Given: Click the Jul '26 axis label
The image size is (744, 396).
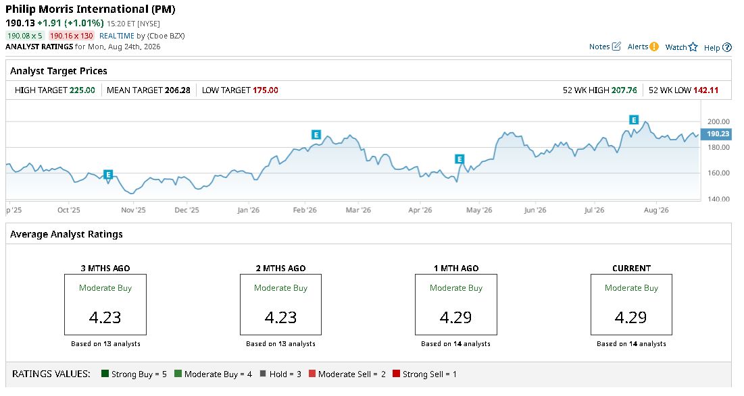Looking at the screenshot, I should [594, 210].
